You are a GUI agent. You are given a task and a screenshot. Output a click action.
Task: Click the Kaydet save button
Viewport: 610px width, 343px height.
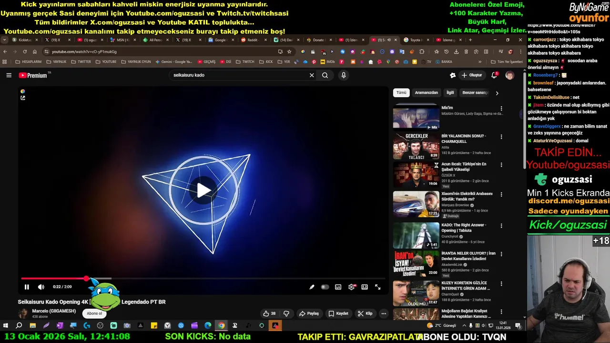tap(338, 313)
